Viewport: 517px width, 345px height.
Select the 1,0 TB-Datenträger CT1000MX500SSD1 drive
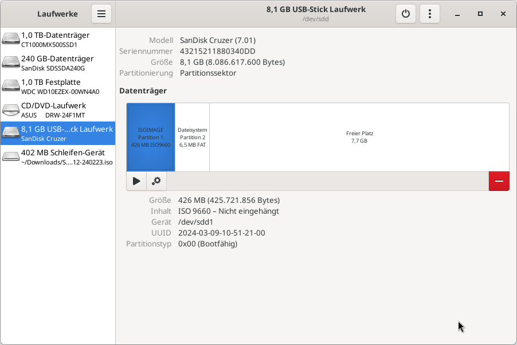(x=58, y=40)
